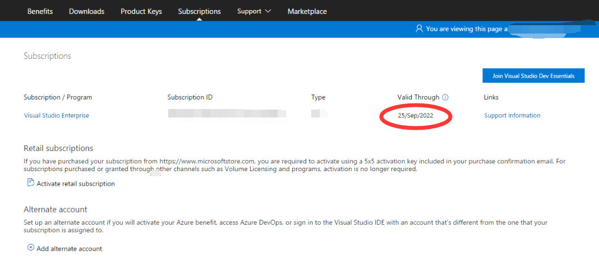Image resolution: width=599 pixels, height=269 pixels.
Task: Click the Activate retail subscription document icon
Action: click(x=30, y=183)
